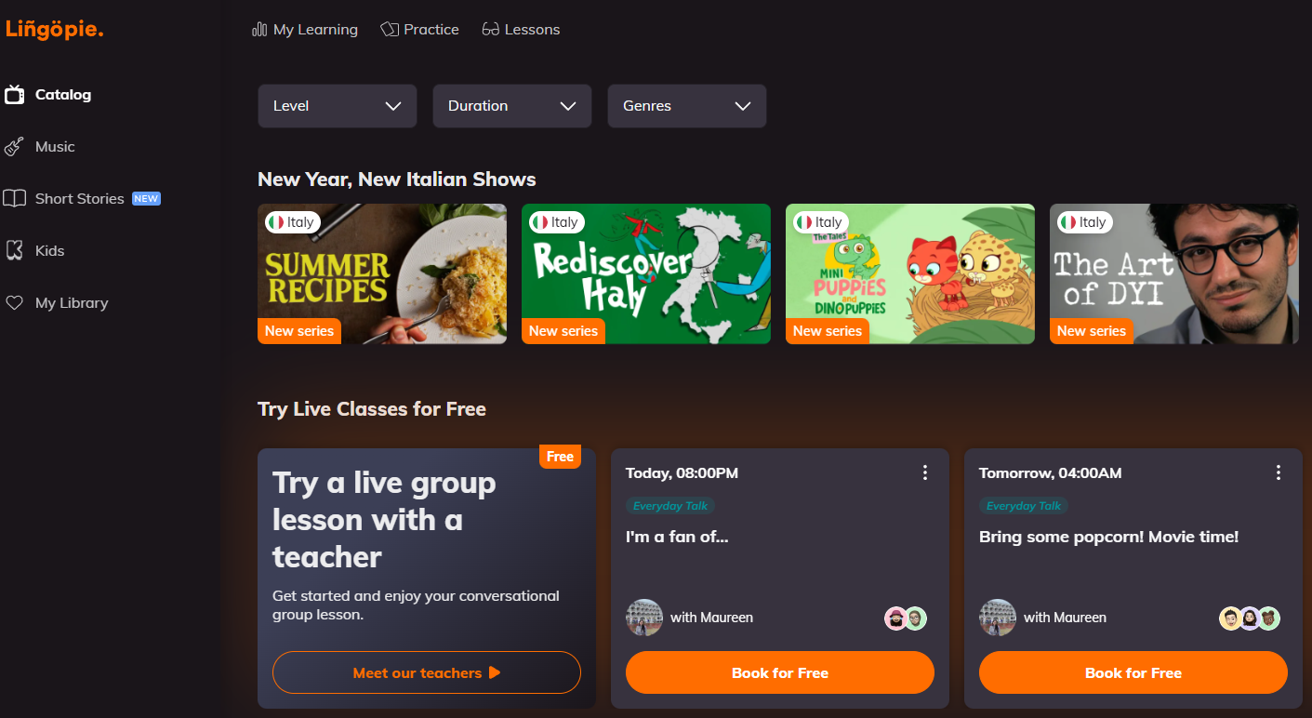The height and width of the screenshot is (718, 1312).
Task: Click the Lingopie logo
Action: coord(54,29)
